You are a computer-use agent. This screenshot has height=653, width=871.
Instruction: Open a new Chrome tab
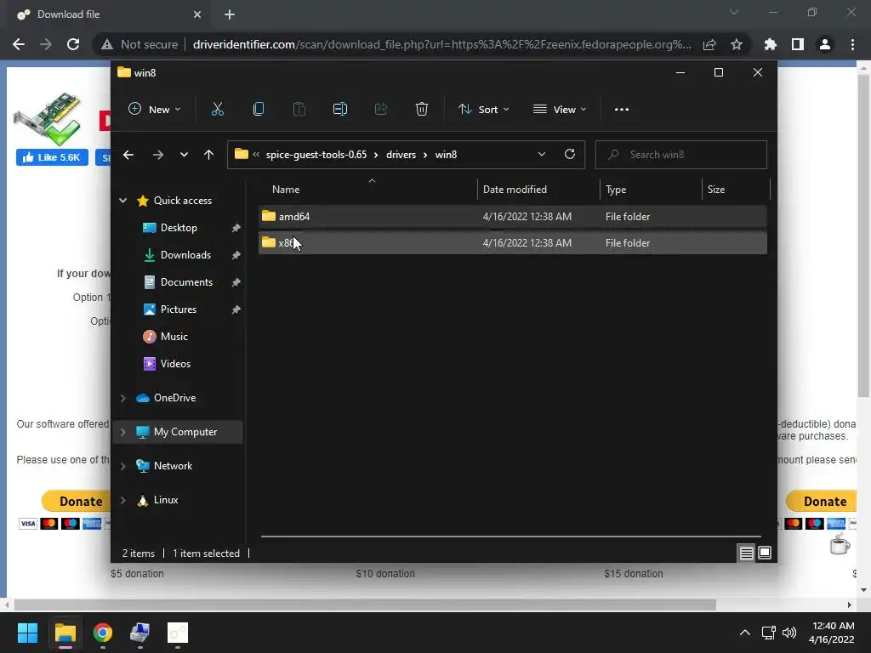[x=230, y=14]
